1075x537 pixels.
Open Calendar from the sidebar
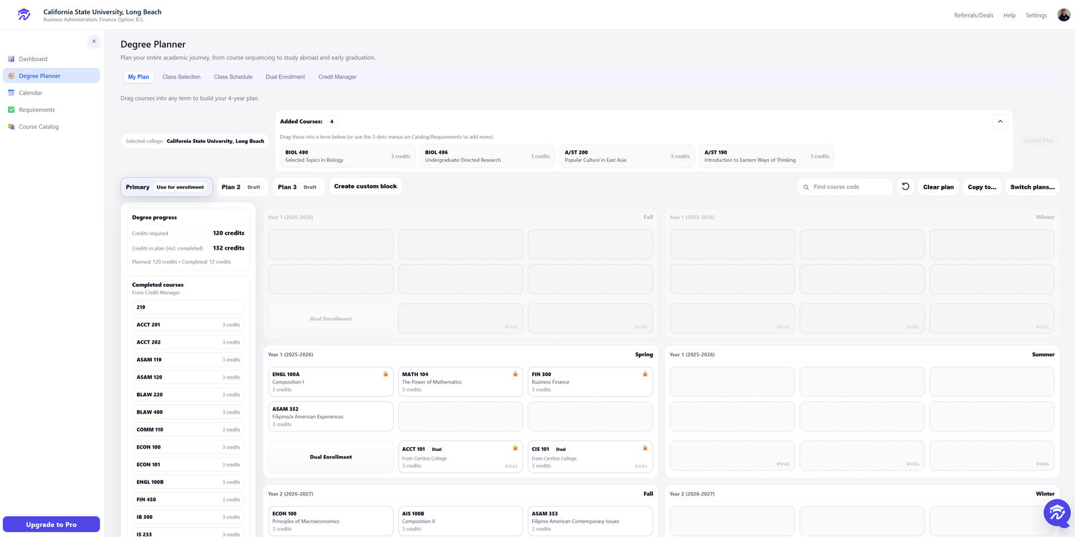[51, 93]
